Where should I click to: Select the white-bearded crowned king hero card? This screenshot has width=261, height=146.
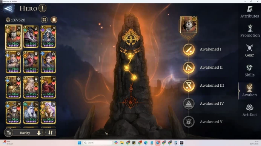point(14,62)
